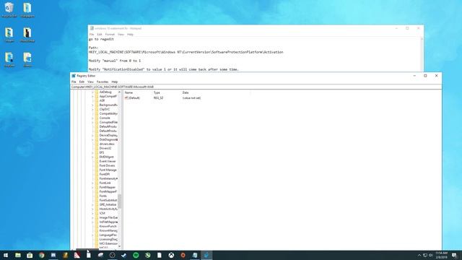Expand the BackgroundModel key arrow
Image resolution: width=462 pixels, height=260 pixels.
[93, 105]
